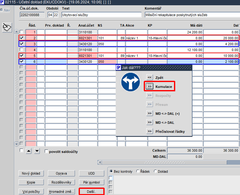Click Anal.účet cell 3110100 in row 1
This screenshot has width=240, height=195.
88,32
